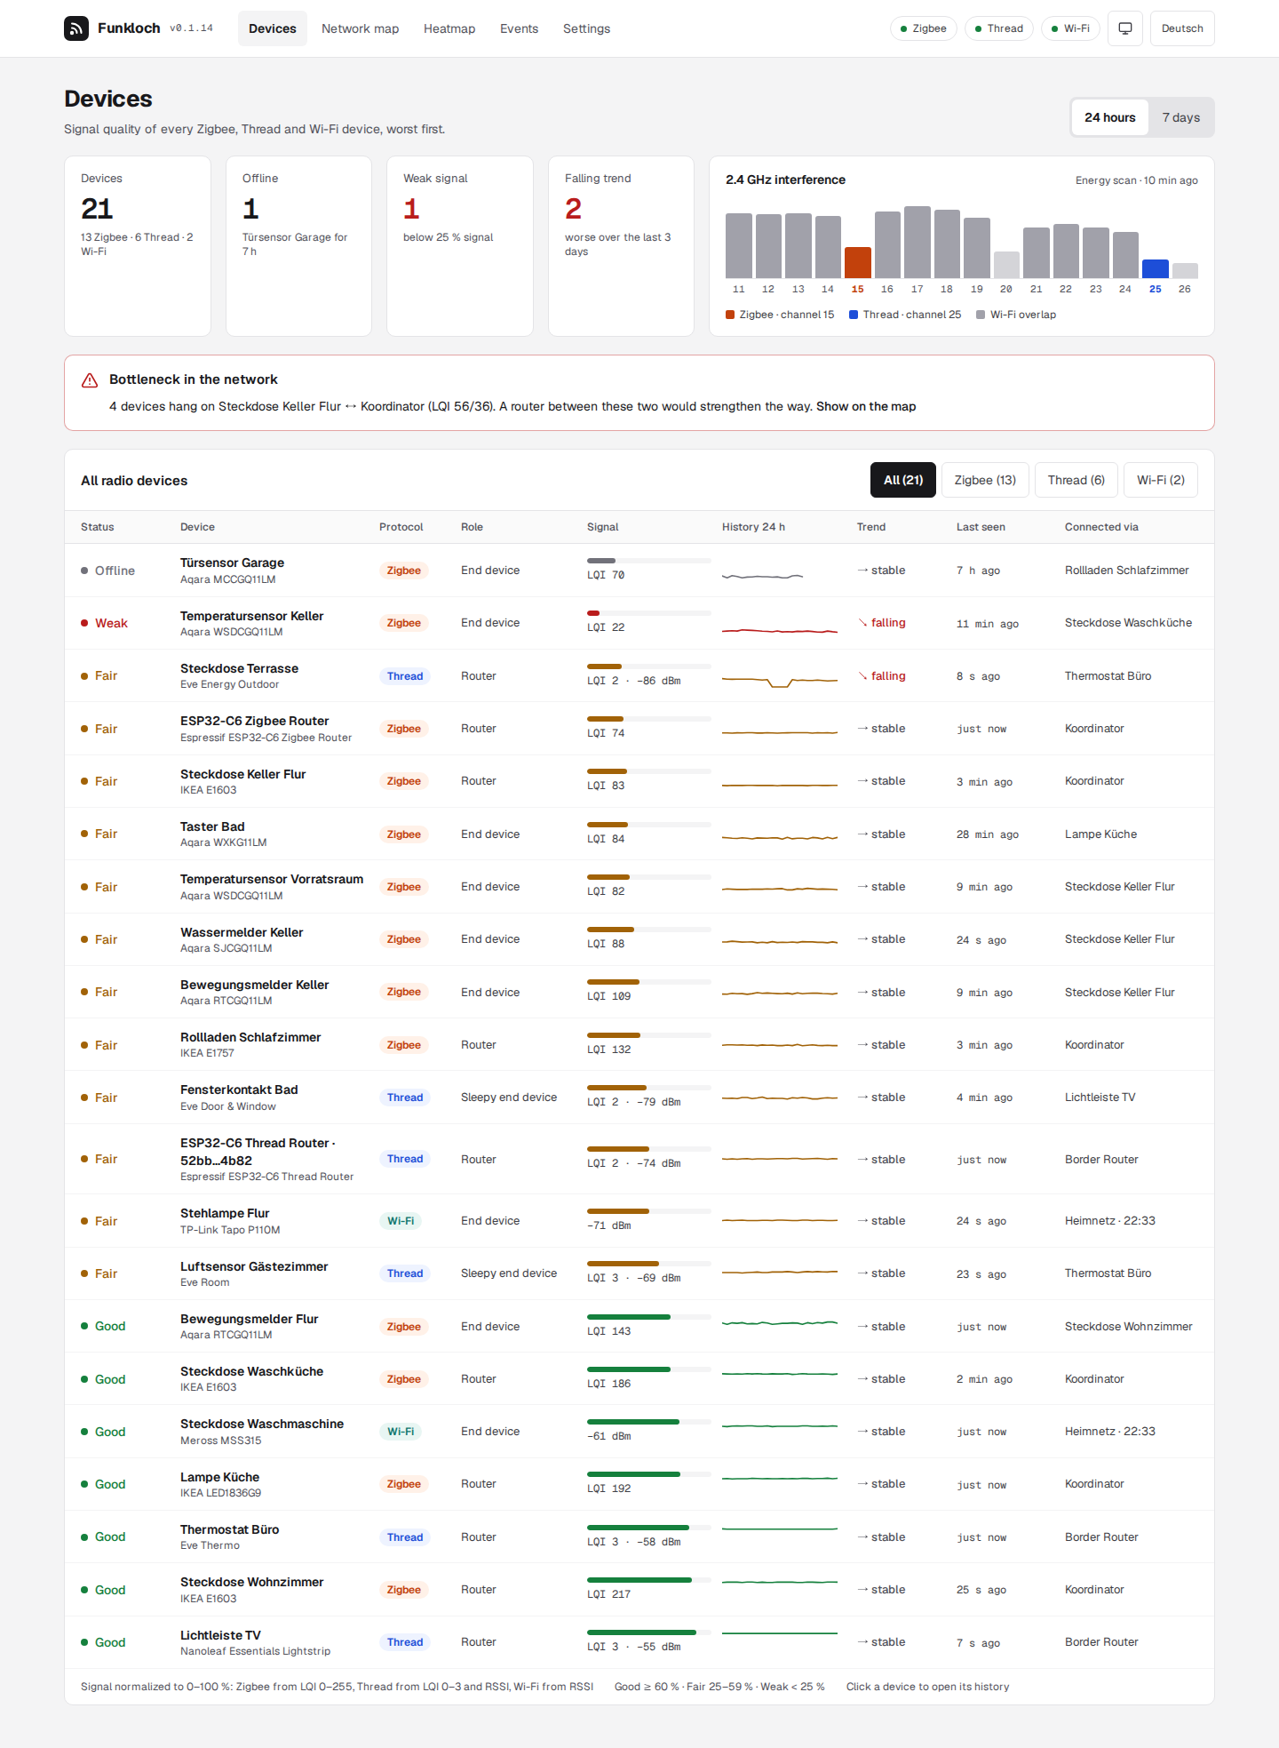1279x1748 pixels.
Task: Click the Falling trend summary card
Action: click(x=621, y=246)
